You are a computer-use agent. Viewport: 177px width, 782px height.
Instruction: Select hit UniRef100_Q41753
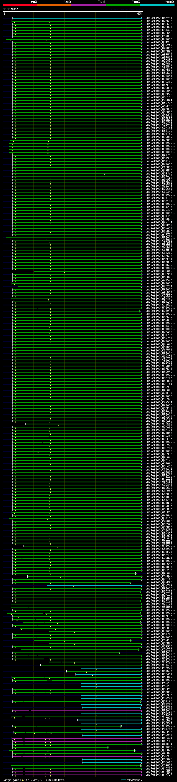click(158, 155)
